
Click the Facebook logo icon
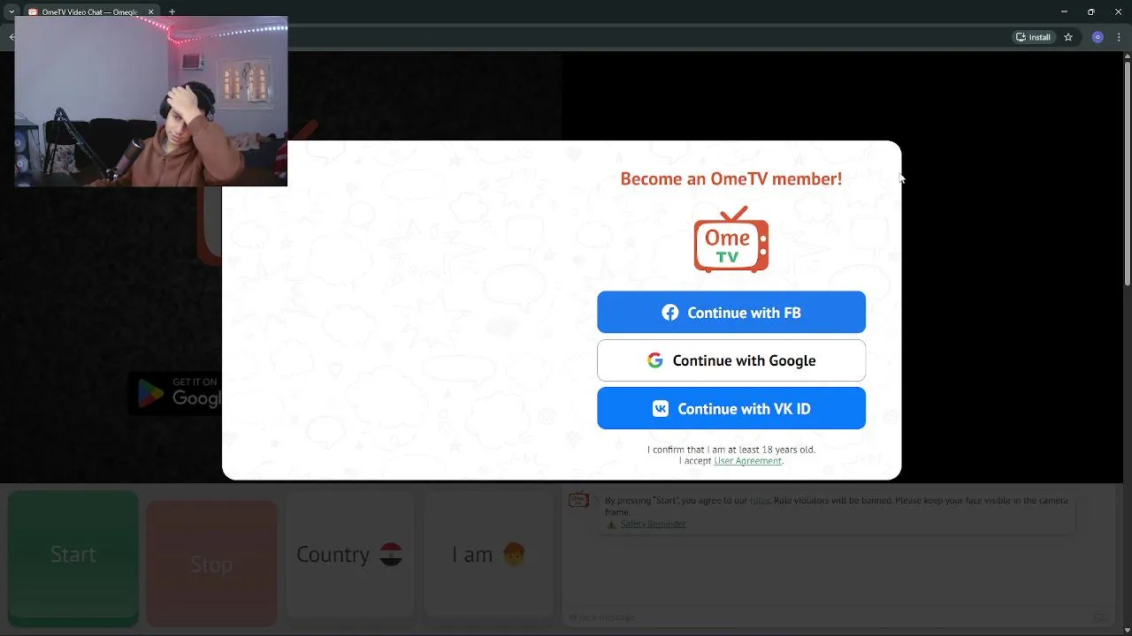pos(670,313)
